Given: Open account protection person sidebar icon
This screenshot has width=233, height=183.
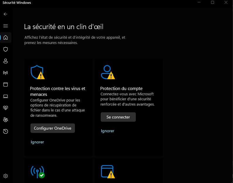Looking at the screenshot, I should [x=6, y=61].
